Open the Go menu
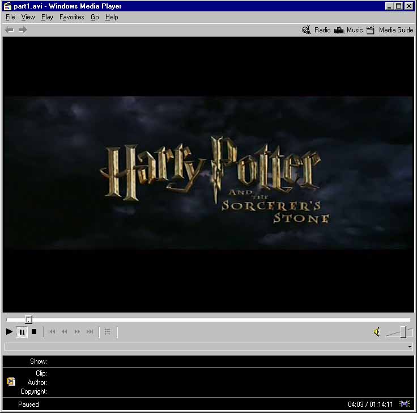This screenshot has height=413, width=417. pos(95,17)
